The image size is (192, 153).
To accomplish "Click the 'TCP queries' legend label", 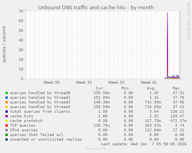I will tap(23, 125).
